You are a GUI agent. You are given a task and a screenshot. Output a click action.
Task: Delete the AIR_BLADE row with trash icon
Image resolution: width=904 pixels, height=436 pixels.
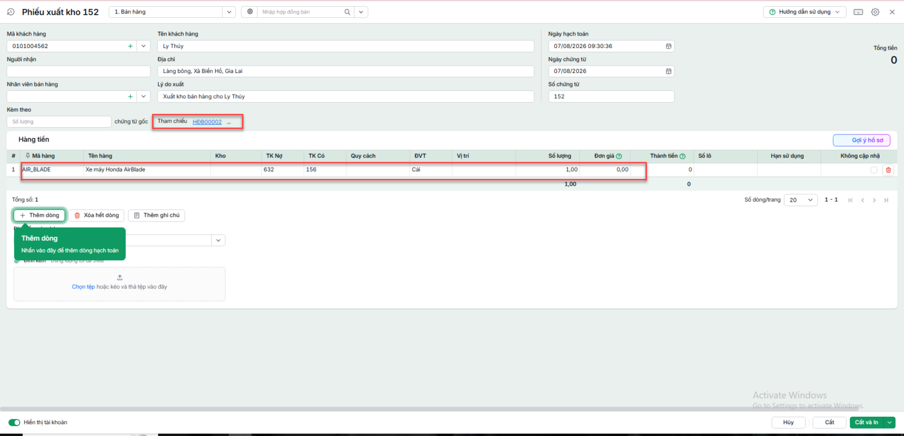point(888,170)
